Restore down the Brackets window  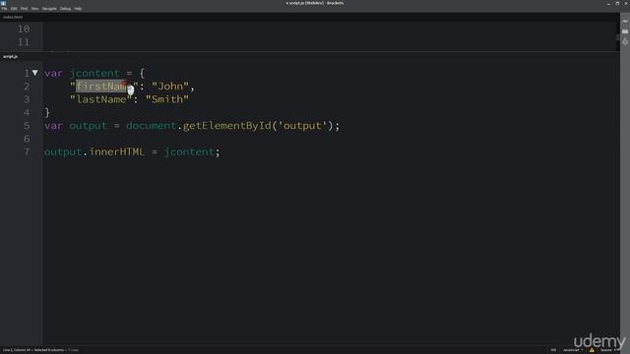617,3
